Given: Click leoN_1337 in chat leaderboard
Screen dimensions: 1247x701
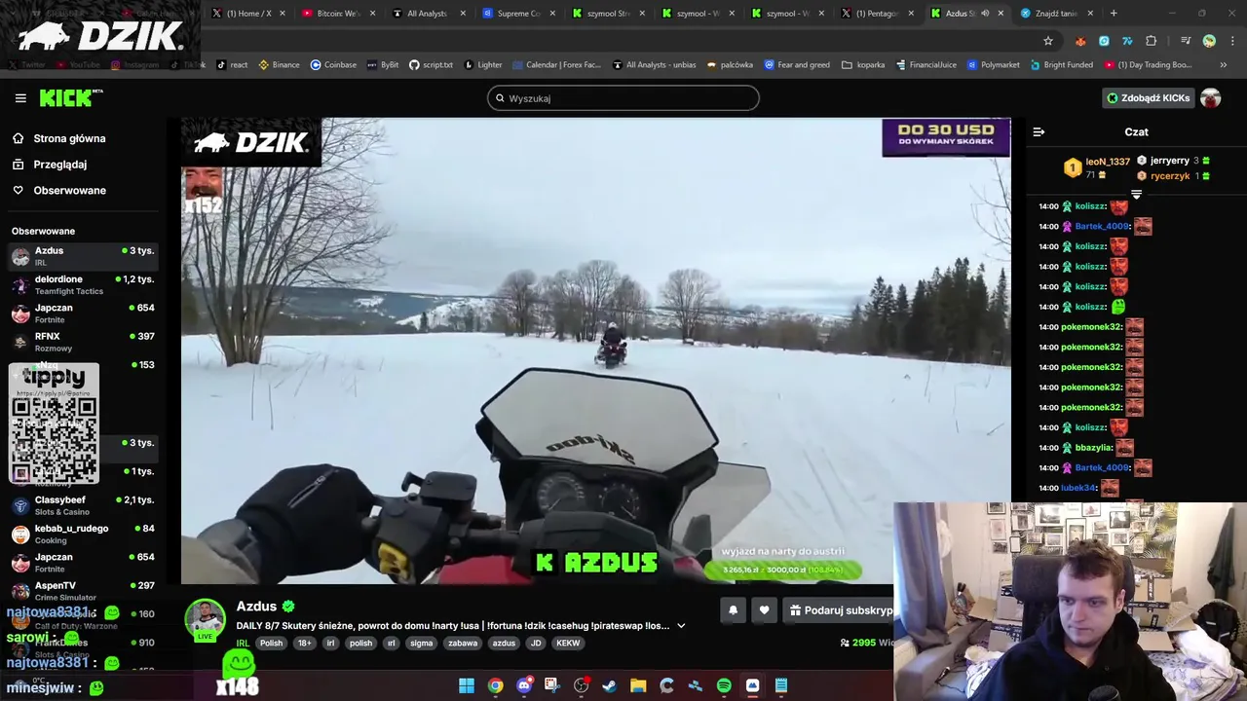Looking at the screenshot, I should pyautogui.click(x=1108, y=162).
